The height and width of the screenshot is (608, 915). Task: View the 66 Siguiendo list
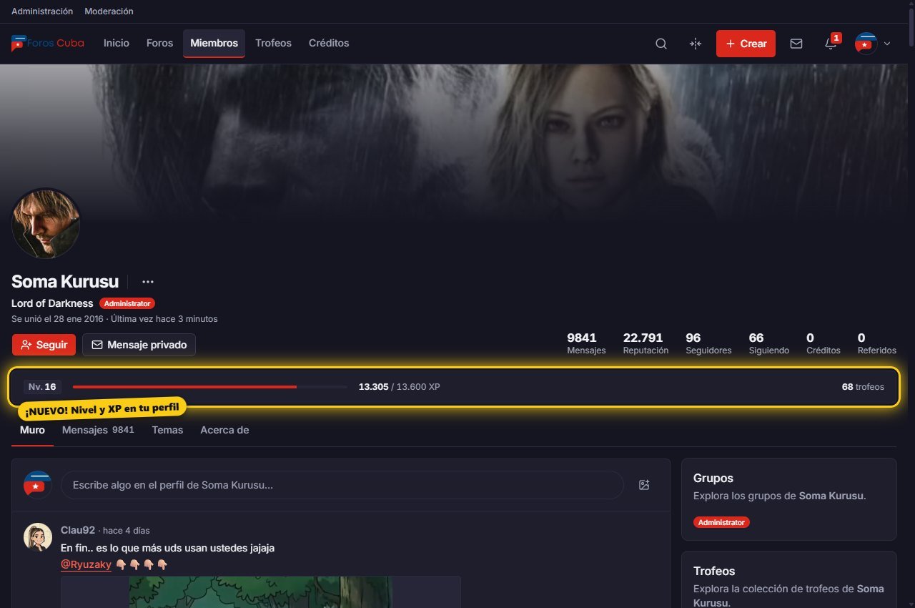(769, 343)
